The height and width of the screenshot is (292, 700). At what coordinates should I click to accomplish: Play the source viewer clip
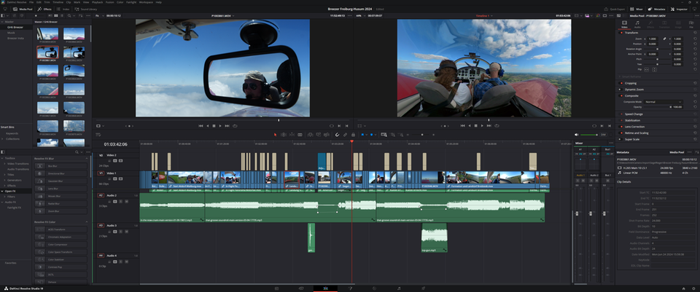(220, 126)
